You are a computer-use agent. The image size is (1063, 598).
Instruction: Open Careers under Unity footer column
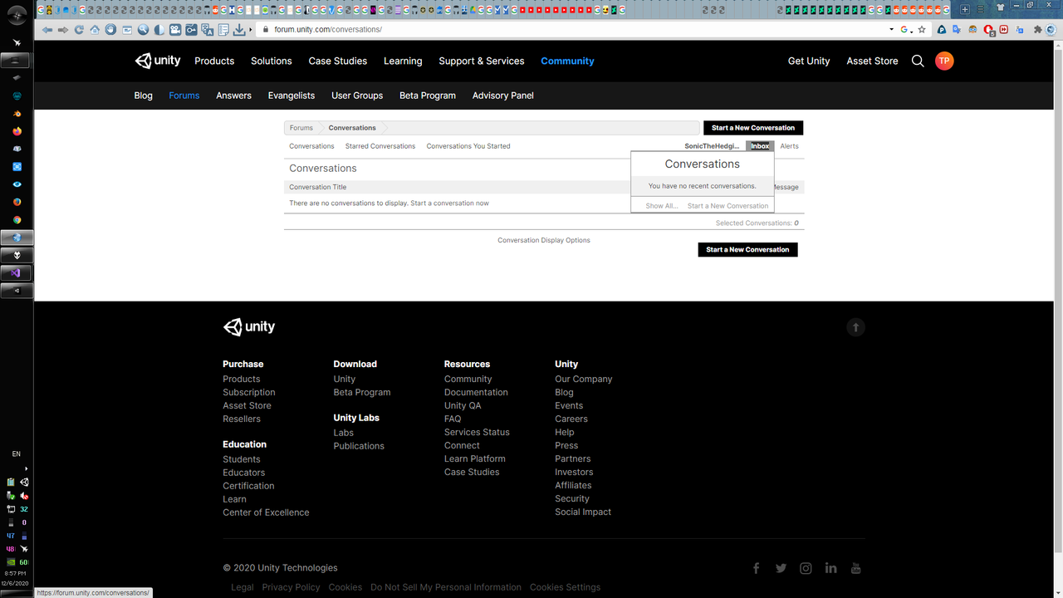click(x=571, y=419)
